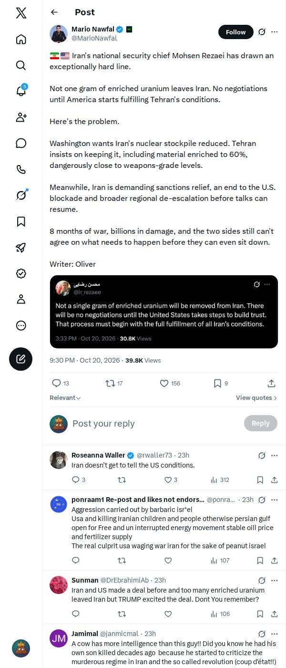The width and height of the screenshot is (286, 668).
Task: Like Mario Nawfal's post with 156 likes
Action: click(x=170, y=384)
